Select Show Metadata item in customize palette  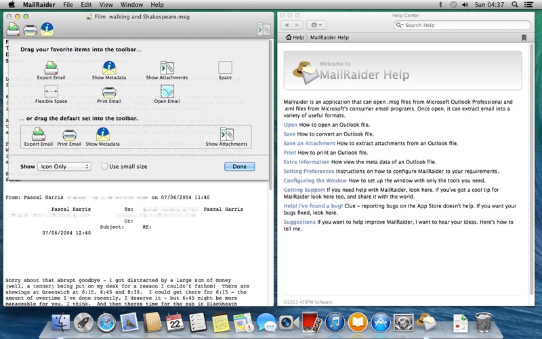click(109, 71)
